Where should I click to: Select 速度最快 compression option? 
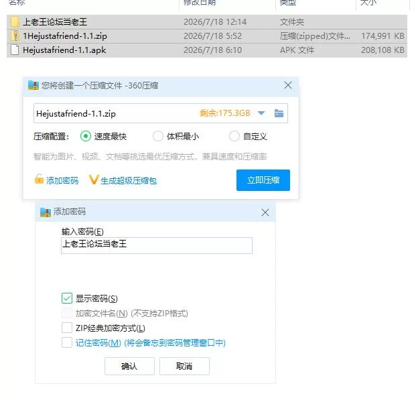point(86,136)
